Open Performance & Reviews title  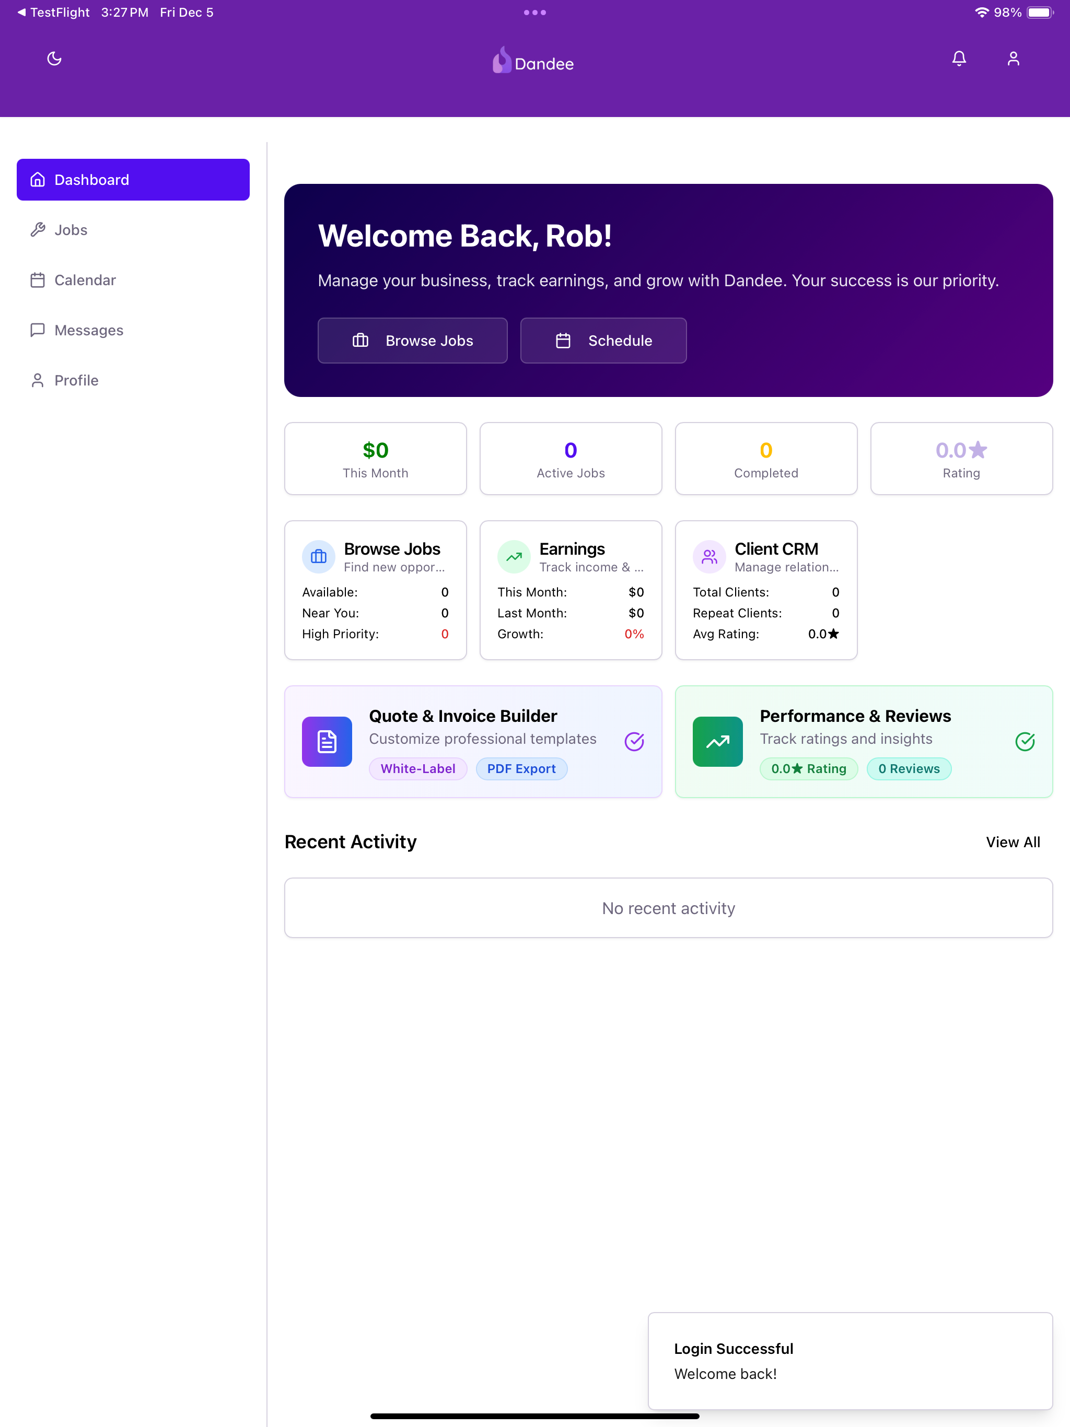855,716
